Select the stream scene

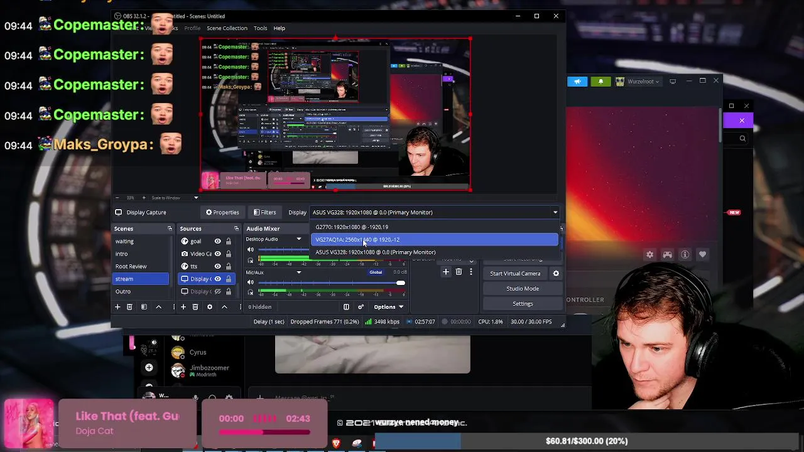141,279
